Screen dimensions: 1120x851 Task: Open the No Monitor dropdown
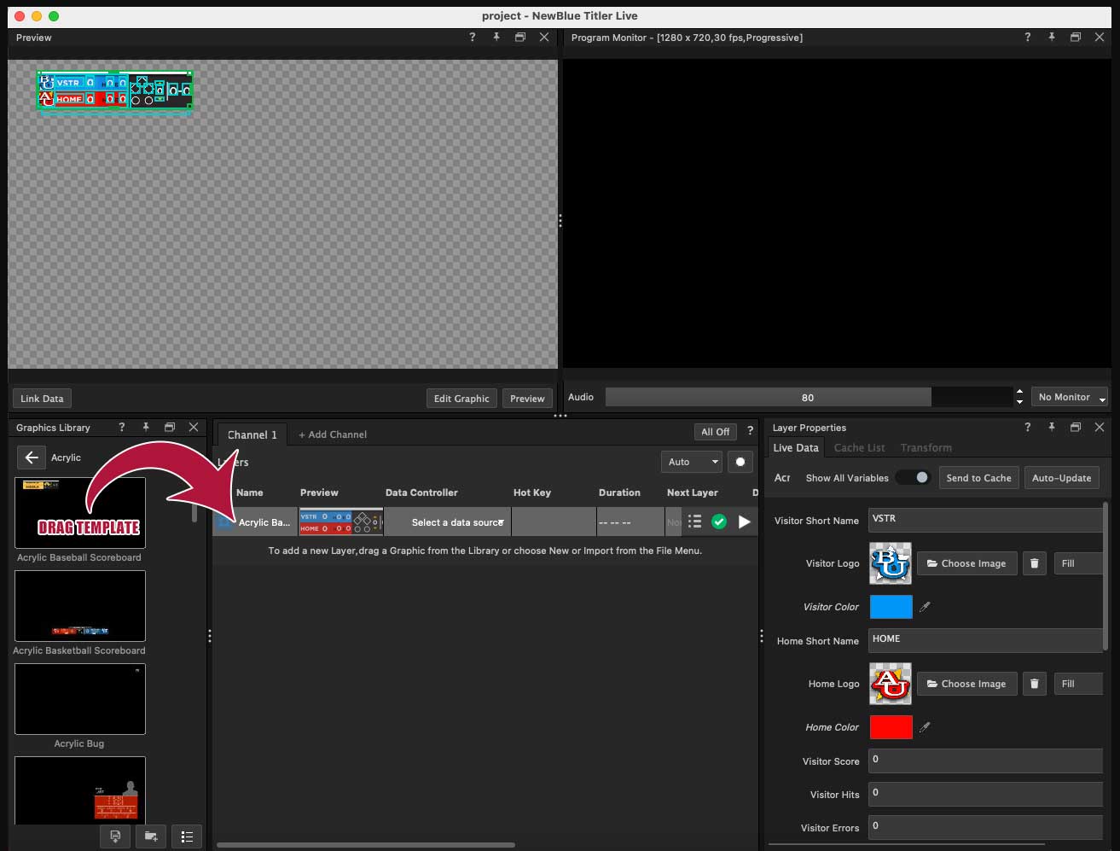[x=1070, y=397]
